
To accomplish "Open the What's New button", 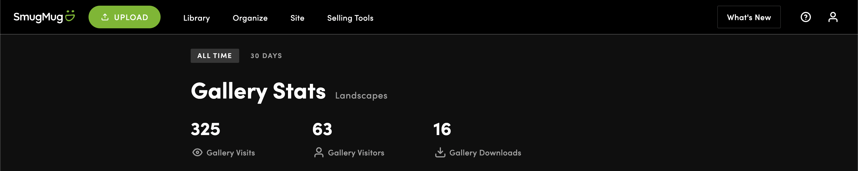I will (749, 17).
